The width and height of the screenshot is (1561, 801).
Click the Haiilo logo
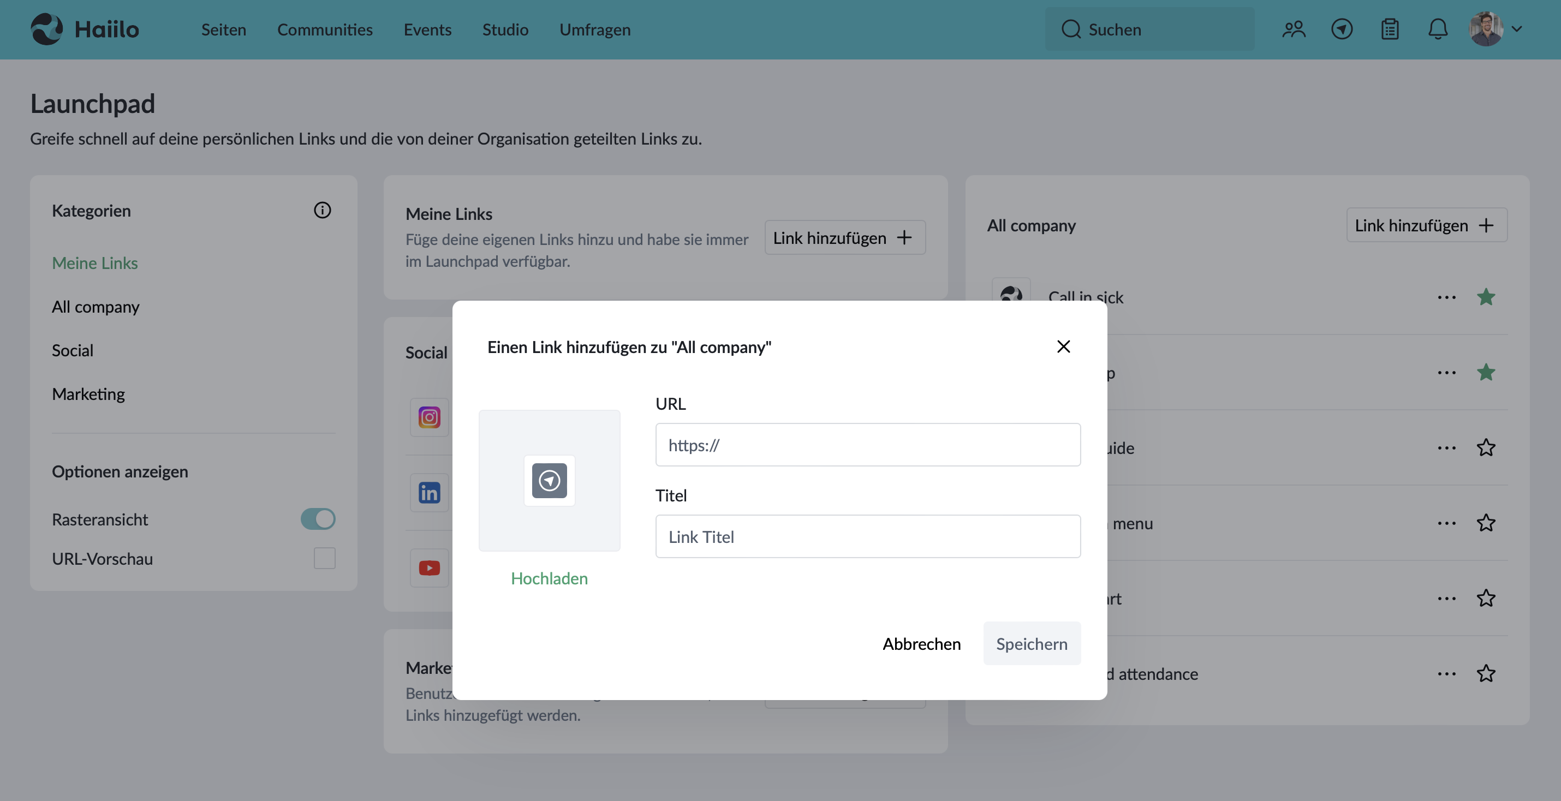click(85, 29)
